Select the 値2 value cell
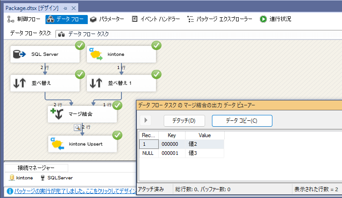This screenshot has height=198, width=342. pos(205,144)
